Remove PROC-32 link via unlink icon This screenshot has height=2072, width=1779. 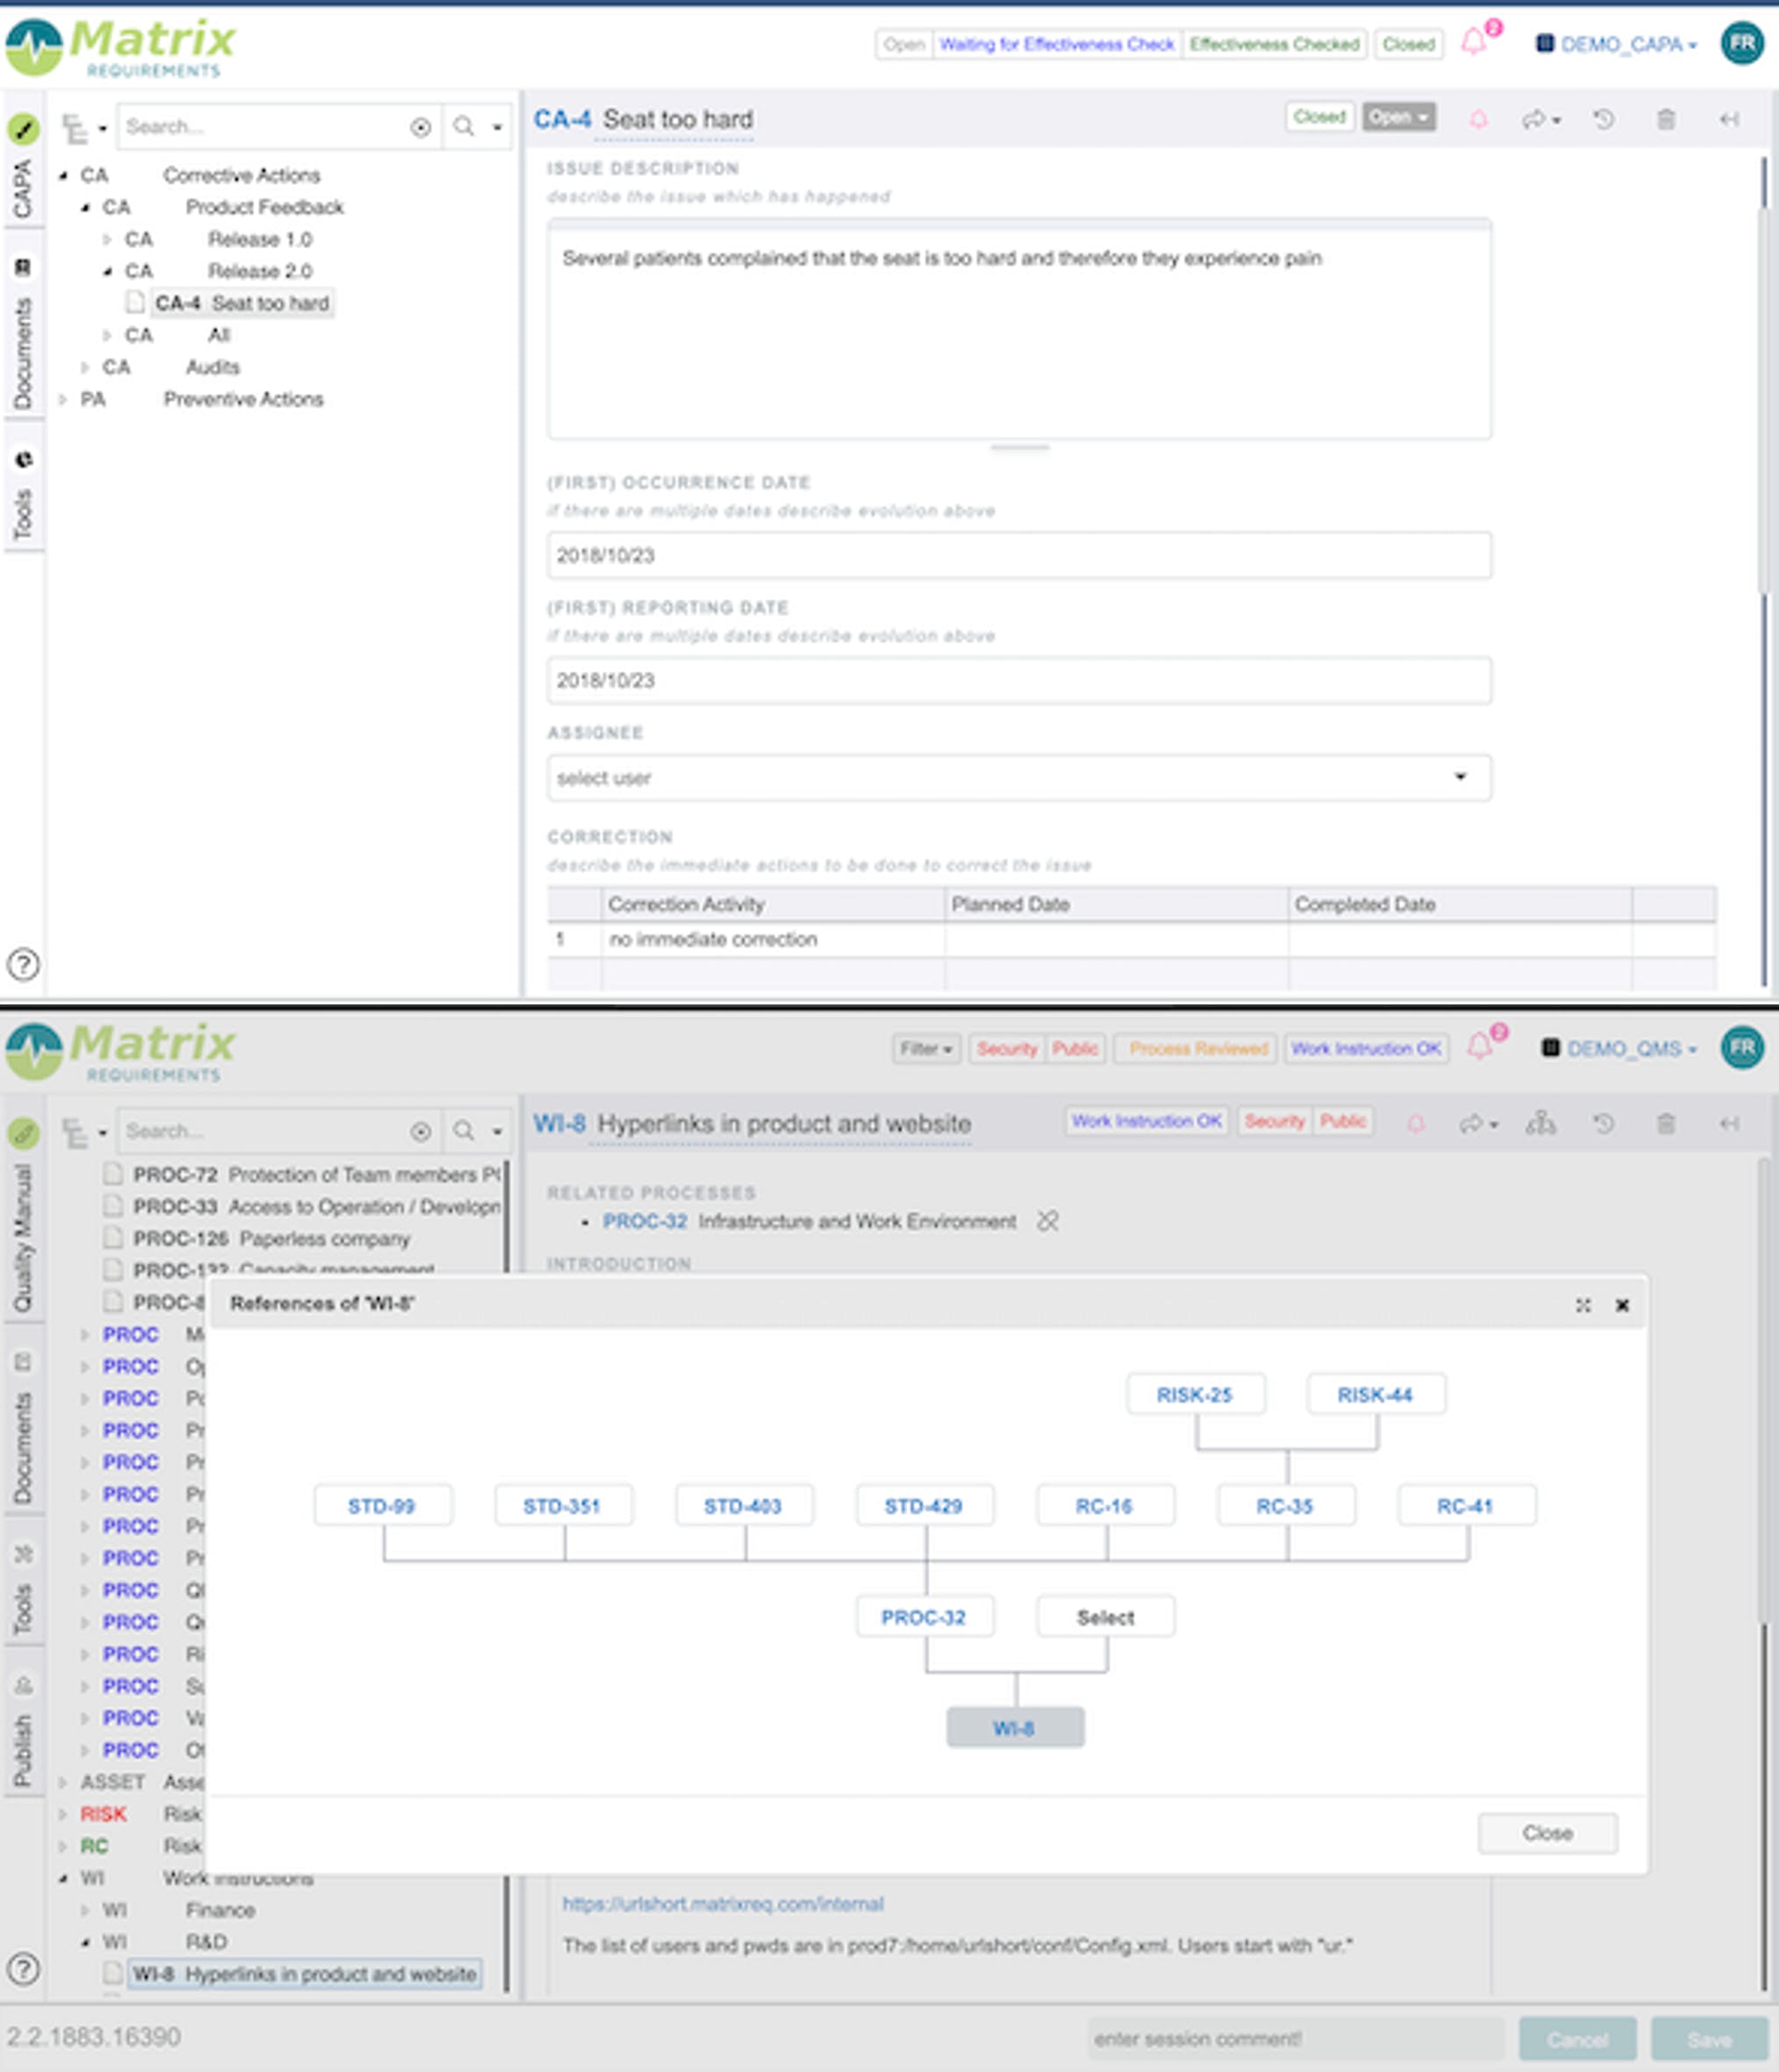coord(1047,1221)
